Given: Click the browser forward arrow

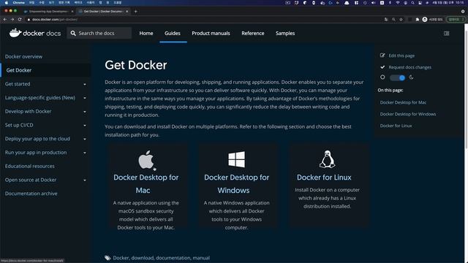Looking at the screenshot, I should pos(12,20).
